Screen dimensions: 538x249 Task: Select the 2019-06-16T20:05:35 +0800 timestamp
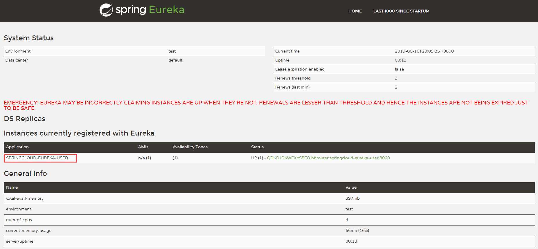point(424,51)
